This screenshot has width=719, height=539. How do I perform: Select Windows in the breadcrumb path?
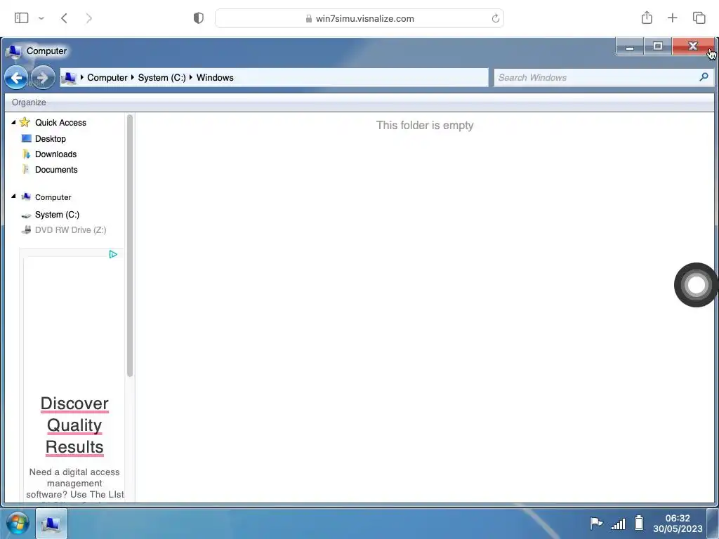coord(215,77)
